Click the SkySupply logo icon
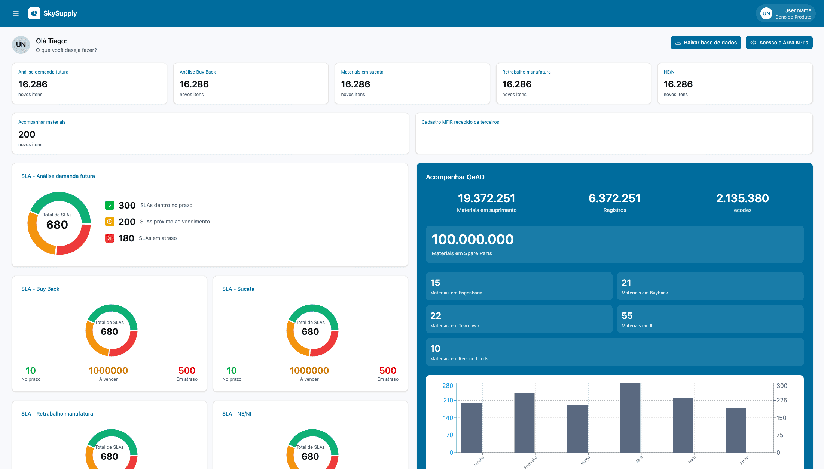Image resolution: width=824 pixels, height=469 pixels. coord(34,13)
